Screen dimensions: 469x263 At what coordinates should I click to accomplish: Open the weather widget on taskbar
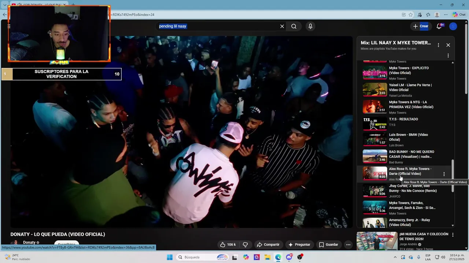[x=17, y=257]
